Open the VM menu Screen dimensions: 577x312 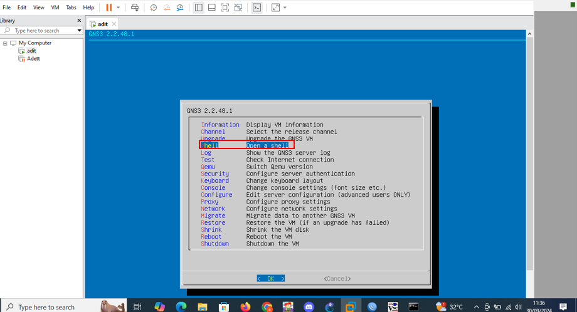click(x=55, y=8)
